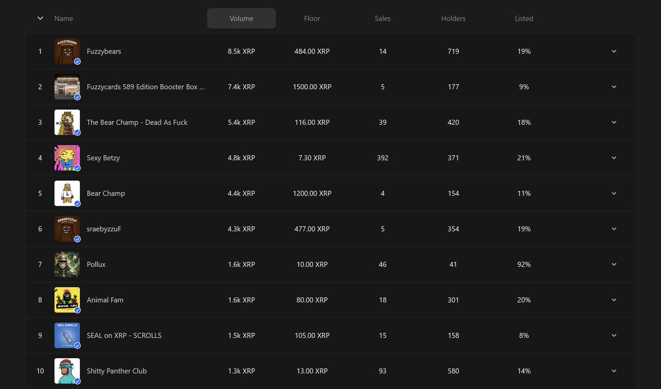Click the sraebyzzuF collection avatar
This screenshot has height=389, width=661.
pyautogui.click(x=67, y=229)
